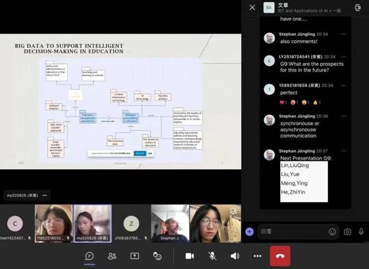Select Stephan J. video thumbnail
Viewport: 369px width, 269px height.
(x=170, y=223)
